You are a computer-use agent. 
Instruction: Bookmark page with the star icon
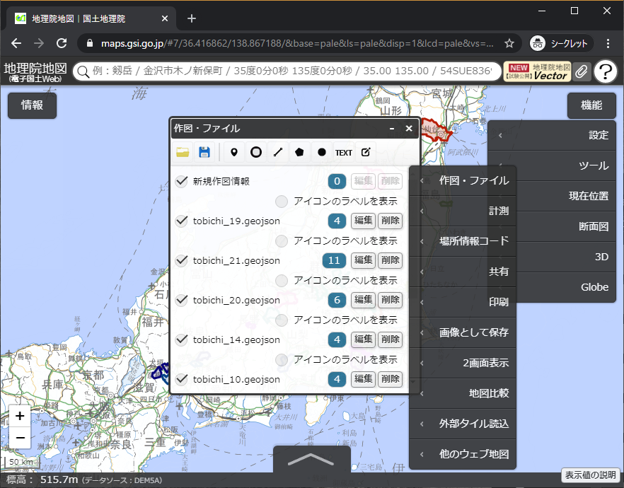click(509, 43)
